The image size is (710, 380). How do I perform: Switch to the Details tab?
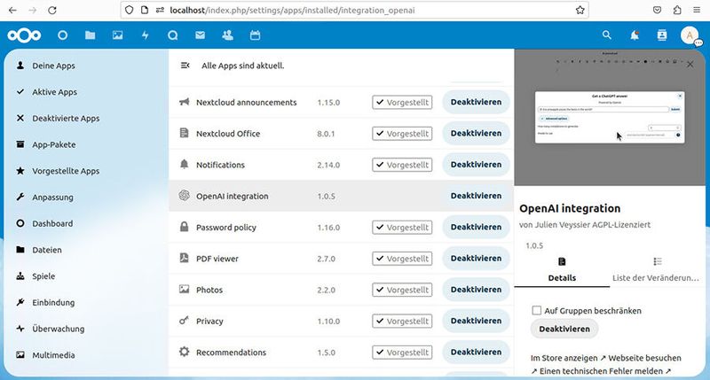point(562,270)
